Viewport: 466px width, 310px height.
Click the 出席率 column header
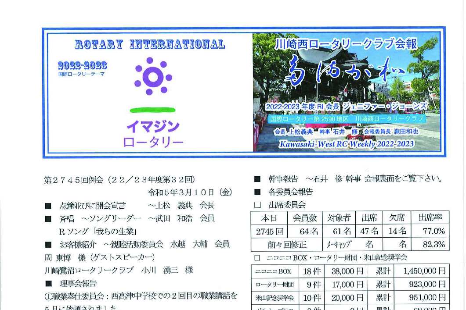(x=430, y=218)
